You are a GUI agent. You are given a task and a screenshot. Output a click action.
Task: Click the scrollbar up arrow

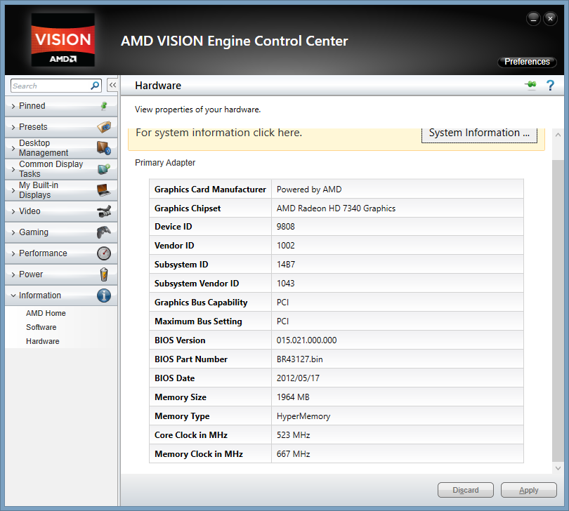tap(558, 135)
